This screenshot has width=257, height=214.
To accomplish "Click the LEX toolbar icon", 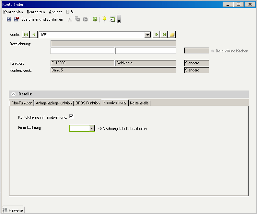I will point(112,19).
